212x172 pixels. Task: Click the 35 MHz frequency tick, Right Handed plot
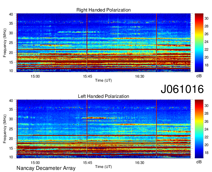(x=11, y=23)
